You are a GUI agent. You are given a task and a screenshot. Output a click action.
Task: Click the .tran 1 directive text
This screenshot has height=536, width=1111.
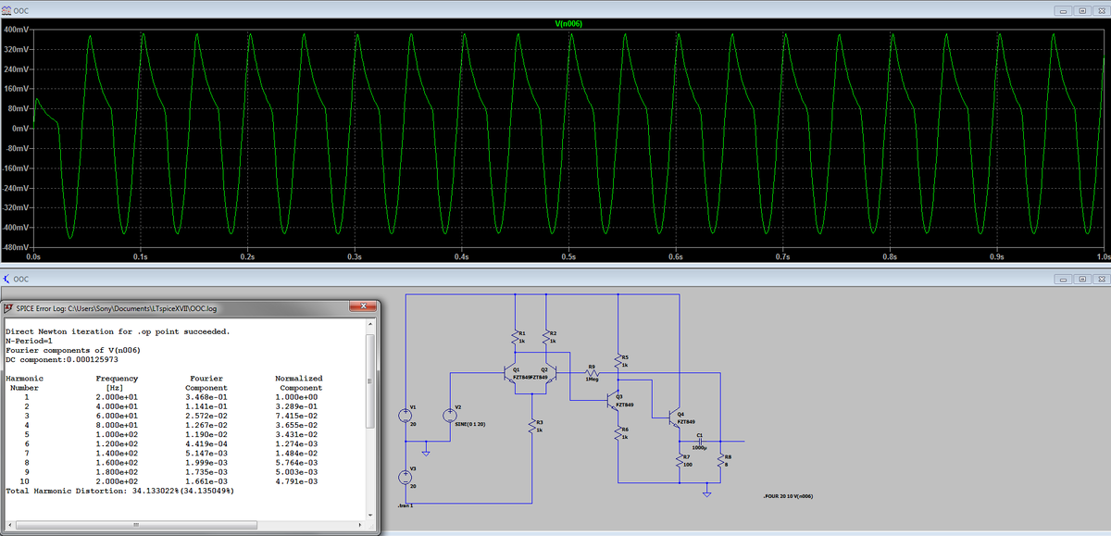[x=404, y=505]
